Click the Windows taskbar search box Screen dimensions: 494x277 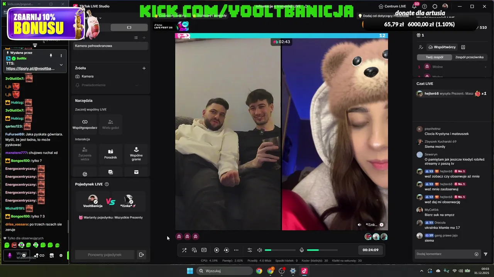click(224, 271)
